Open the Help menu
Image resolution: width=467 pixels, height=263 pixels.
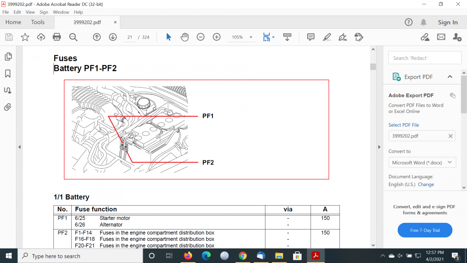pos(78,12)
